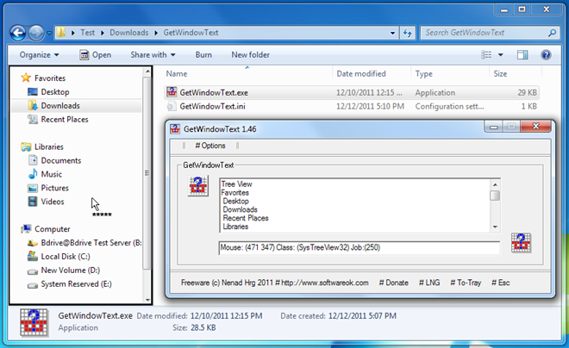Click the Recent Places line in captured text
Viewport: 569px width, 348px height.
[x=246, y=218]
